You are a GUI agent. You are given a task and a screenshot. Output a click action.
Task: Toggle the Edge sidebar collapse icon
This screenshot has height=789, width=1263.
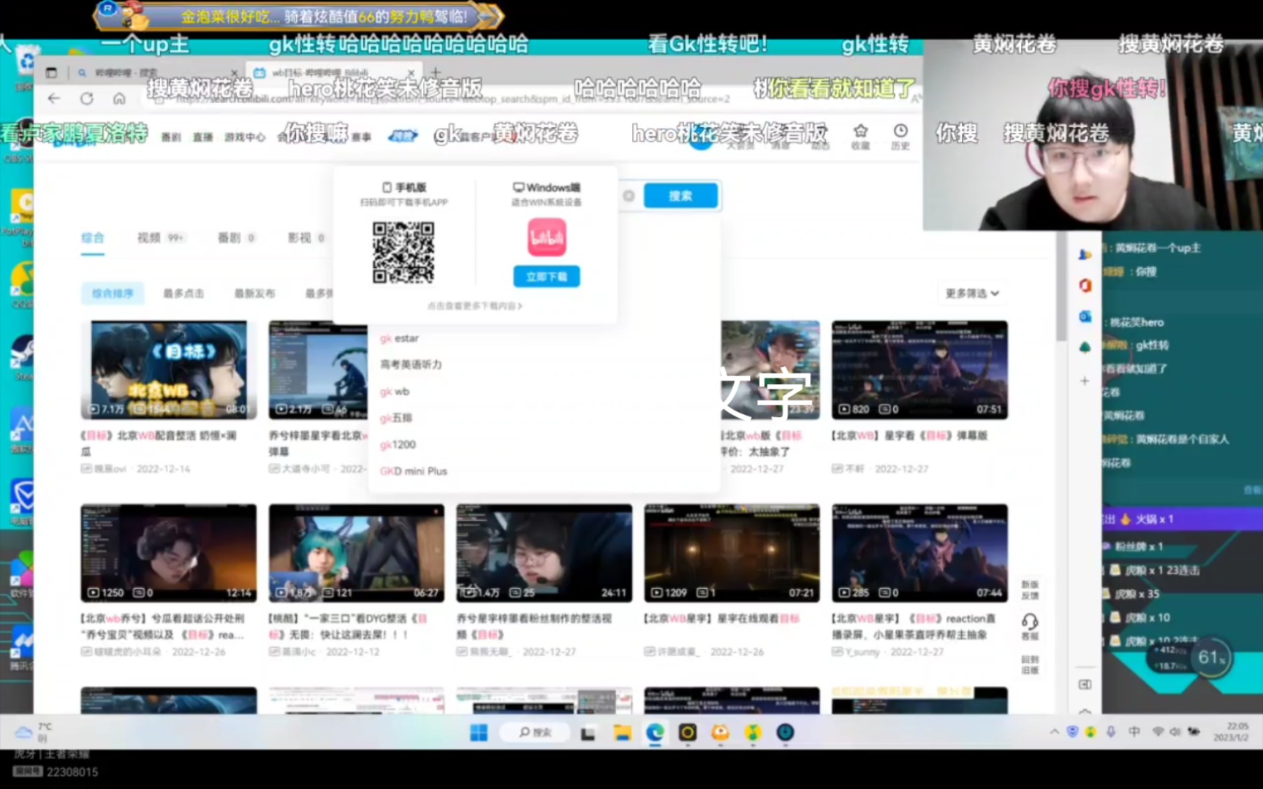pos(1085,685)
